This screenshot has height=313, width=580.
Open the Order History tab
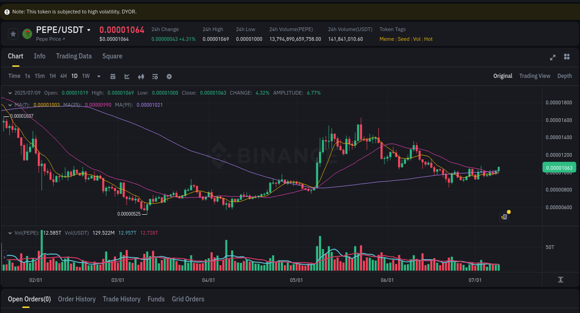pos(77,299)
